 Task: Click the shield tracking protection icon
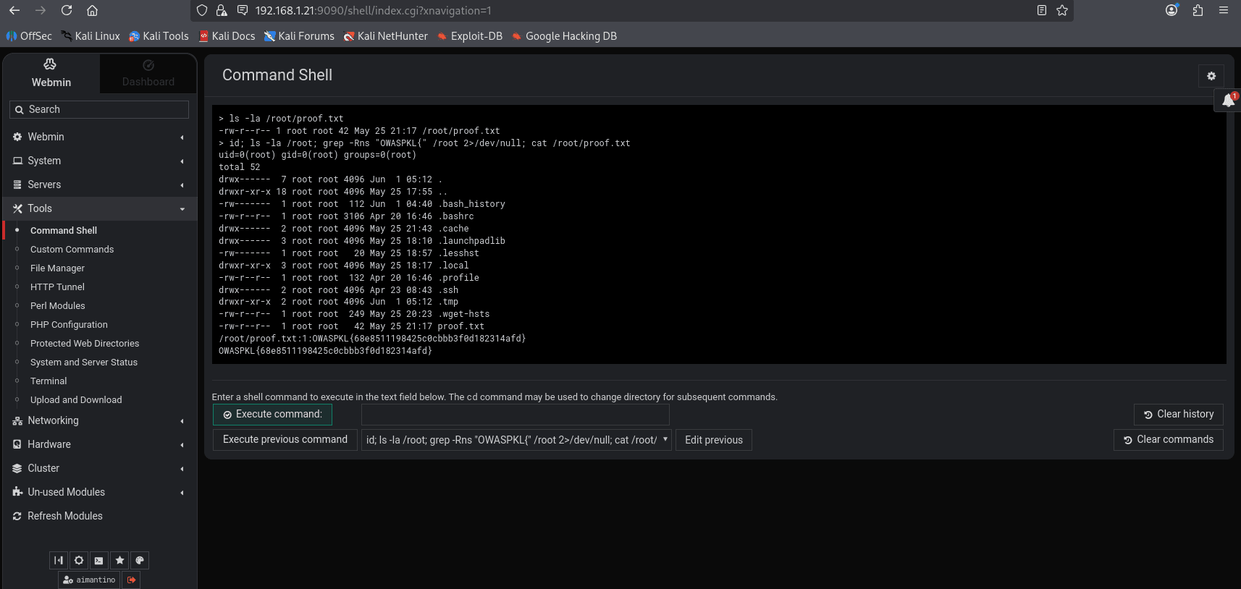pyautogui.click(x=202, y=10)
